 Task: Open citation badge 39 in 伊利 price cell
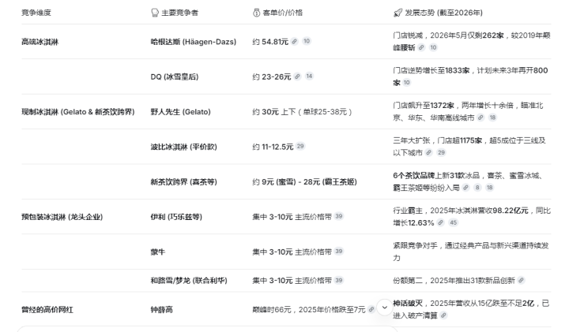point(338,217)
